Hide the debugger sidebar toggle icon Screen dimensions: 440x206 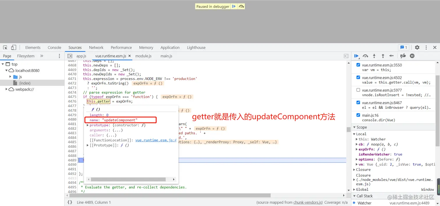coord(346,56)
